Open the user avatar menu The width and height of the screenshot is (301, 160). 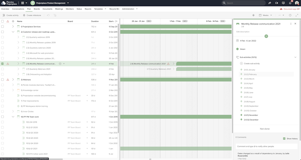point(297,3)
